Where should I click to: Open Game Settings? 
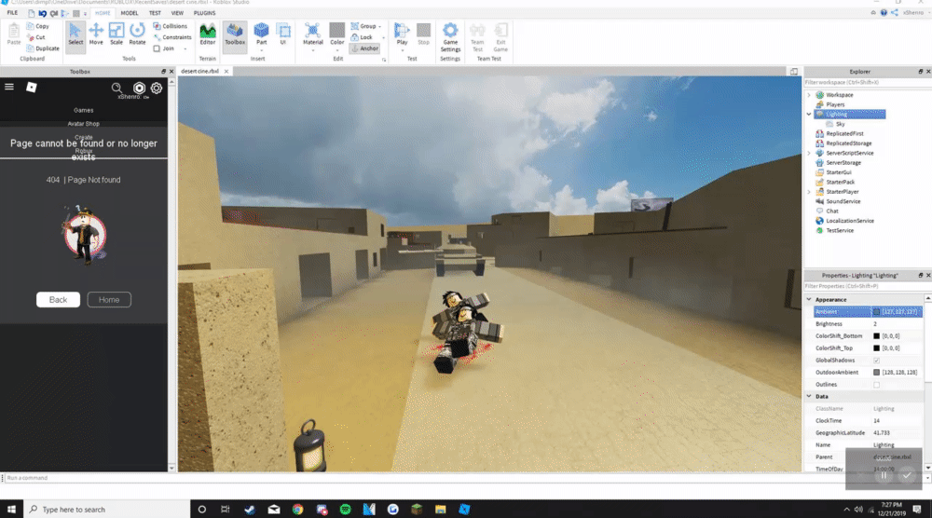coord(450,37)
